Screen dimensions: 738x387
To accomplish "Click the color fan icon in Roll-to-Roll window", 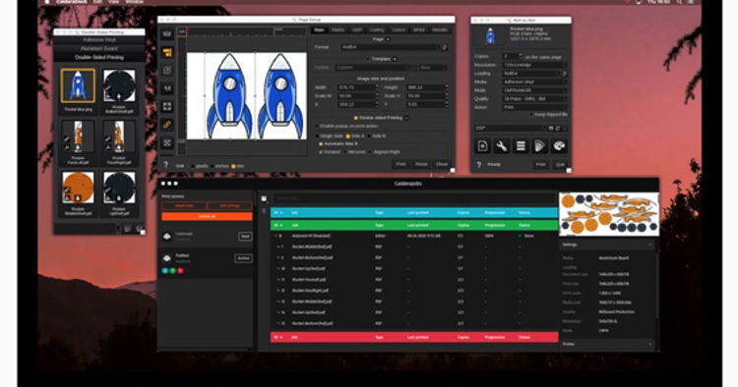I will (540, 146).
